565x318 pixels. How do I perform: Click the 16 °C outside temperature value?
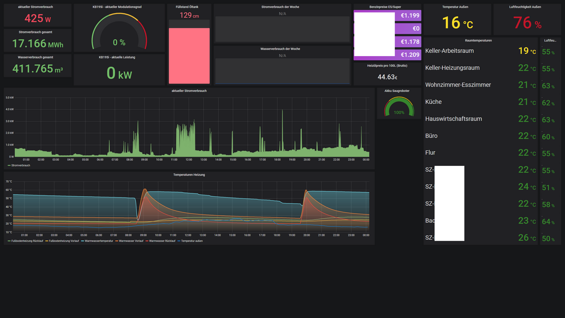point(457,22)
